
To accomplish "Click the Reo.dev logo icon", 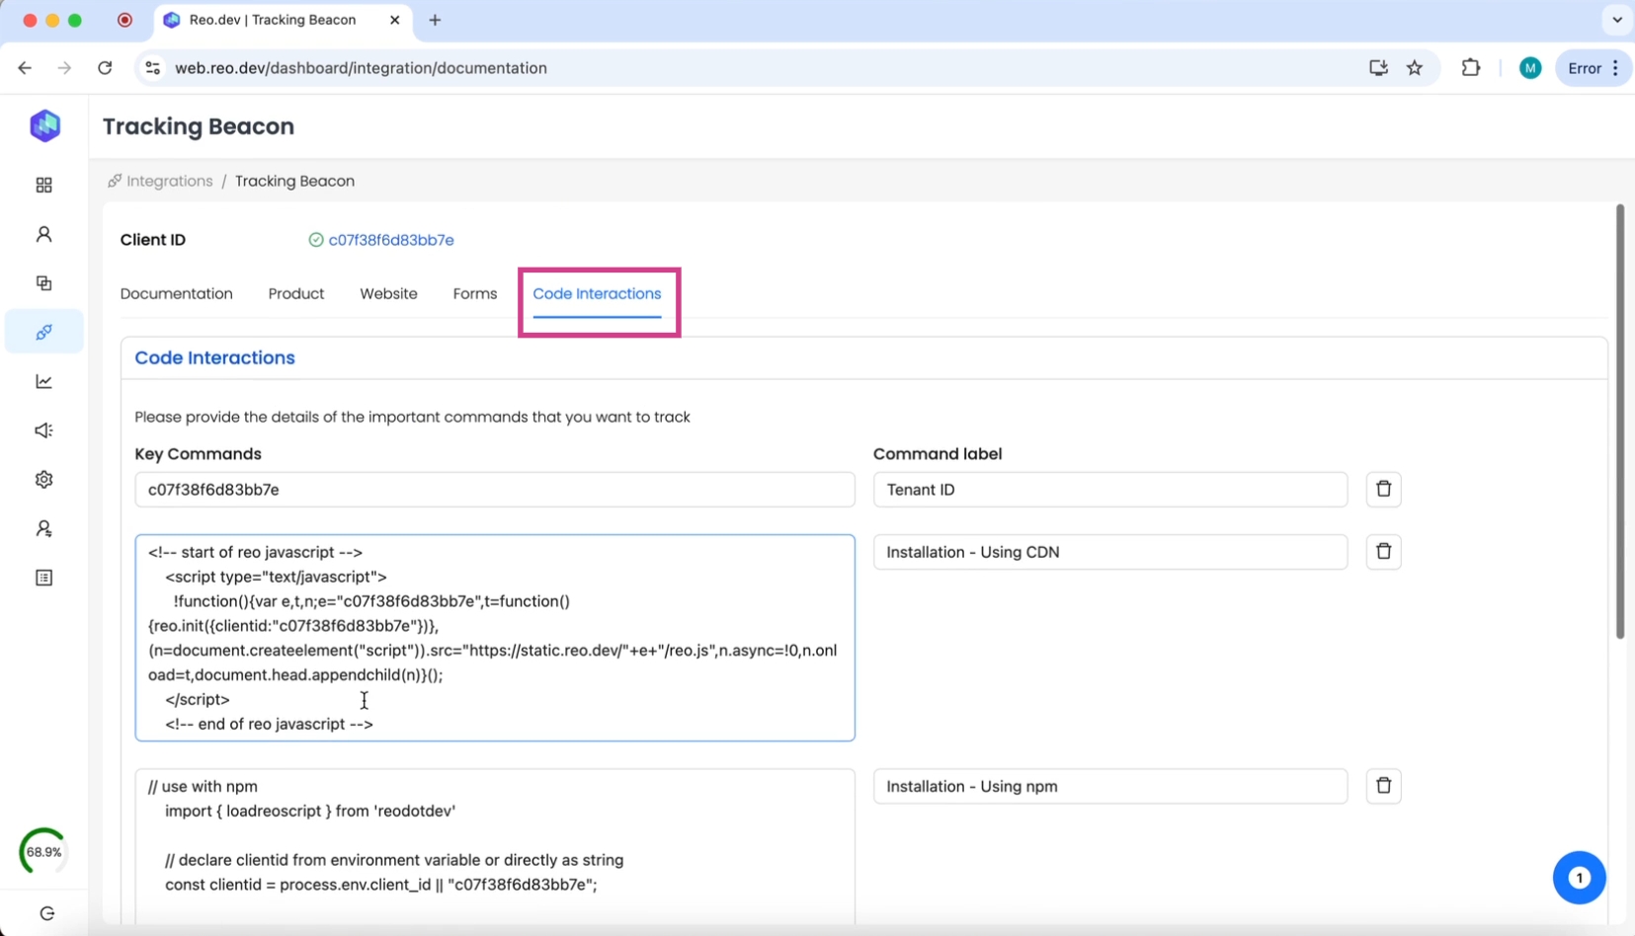I will point(44,125).
